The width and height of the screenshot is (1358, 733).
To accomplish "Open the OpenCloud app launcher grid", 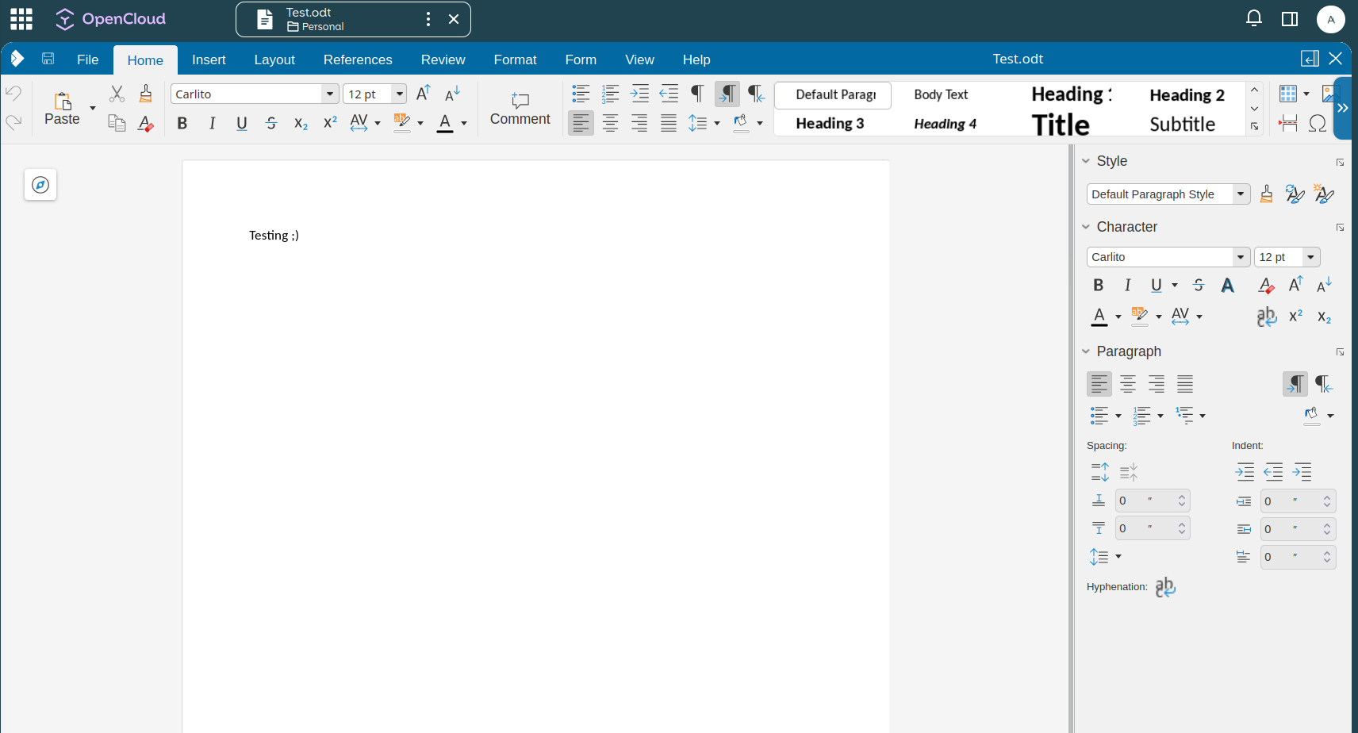I will coord(21,19).
